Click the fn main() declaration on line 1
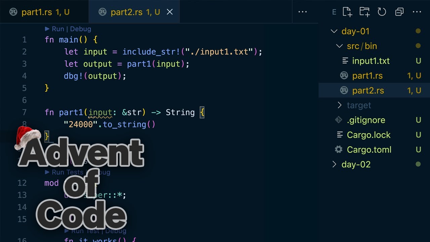This screenshot has height=242, width=430. [66, 40]
